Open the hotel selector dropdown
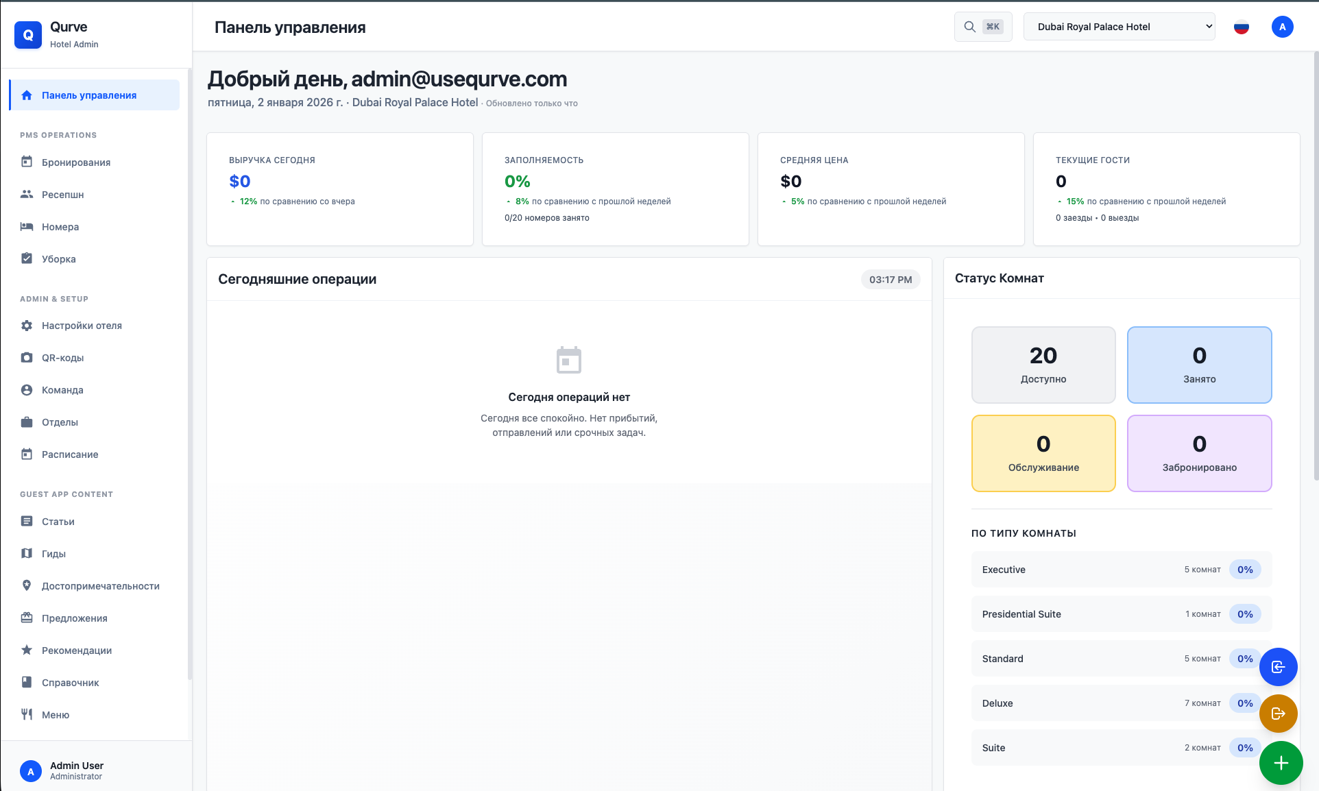This screenshot has height=791, width=1319. 1119,27
